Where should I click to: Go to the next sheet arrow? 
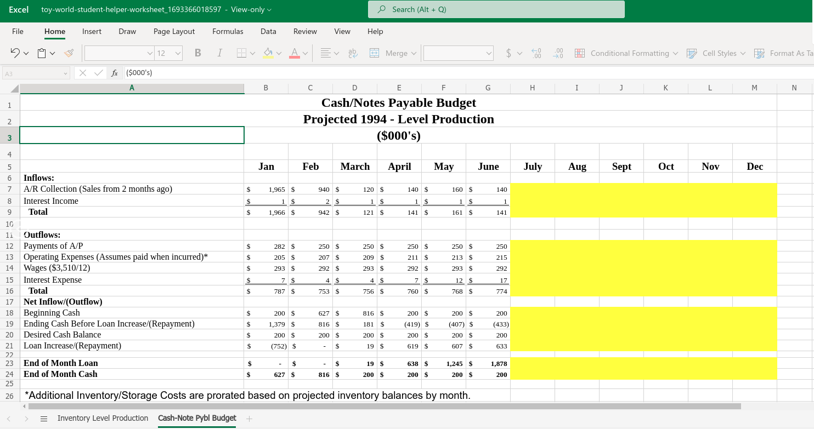pos(27,419)
